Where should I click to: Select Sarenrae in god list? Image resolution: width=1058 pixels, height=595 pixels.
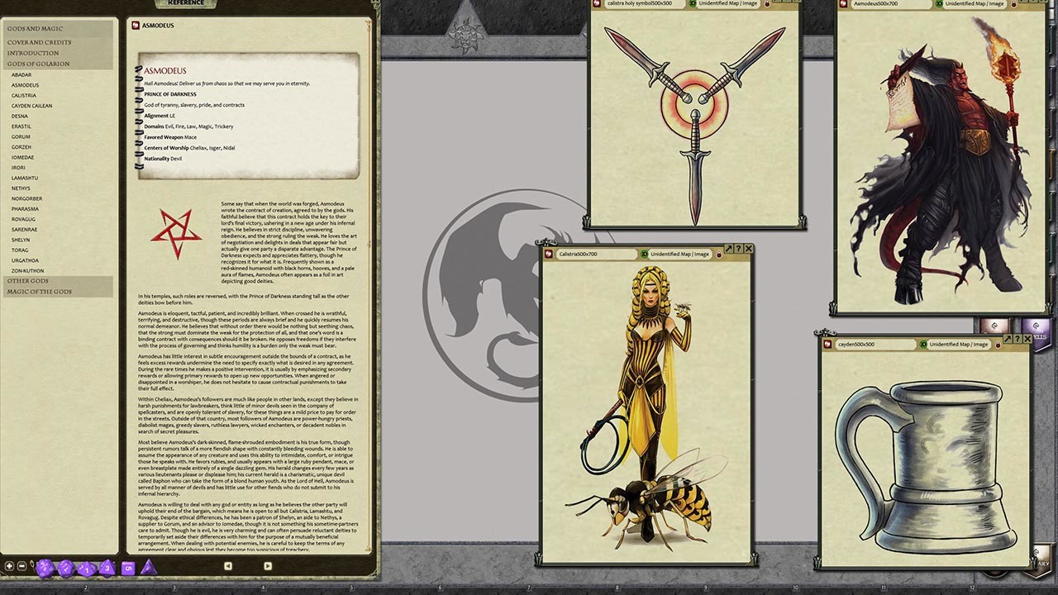tap(24, 230)
